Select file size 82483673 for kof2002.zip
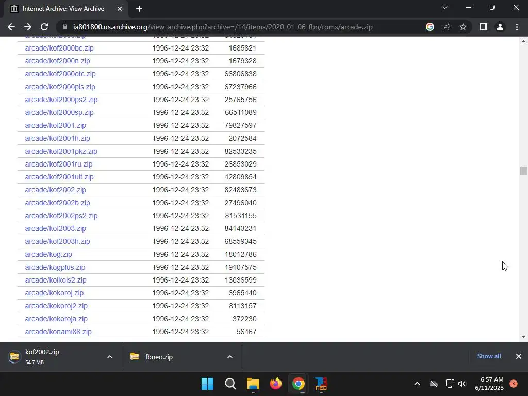 click(x=240, y=190)
